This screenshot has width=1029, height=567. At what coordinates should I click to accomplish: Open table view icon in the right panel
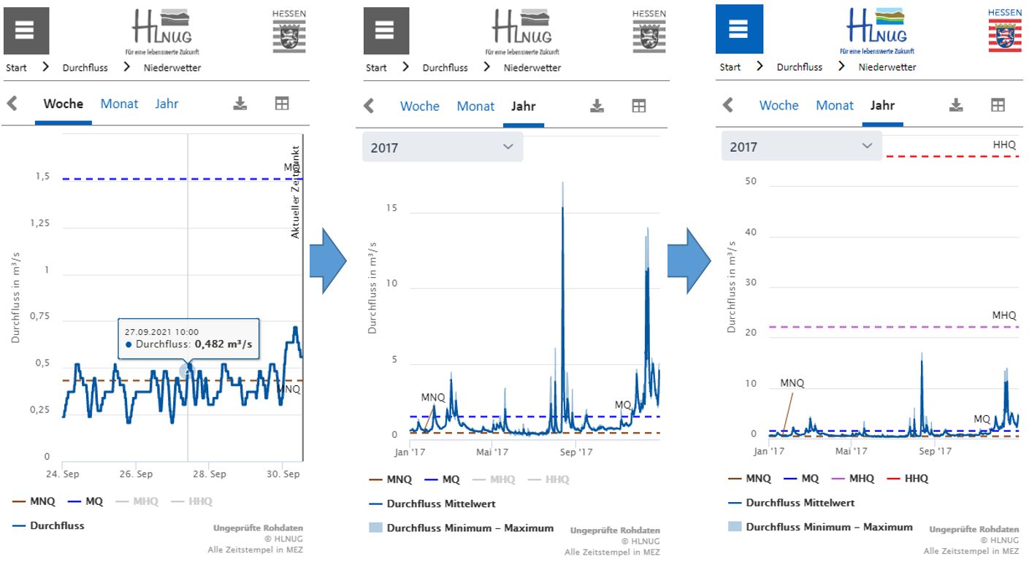[x=998, y=105]
